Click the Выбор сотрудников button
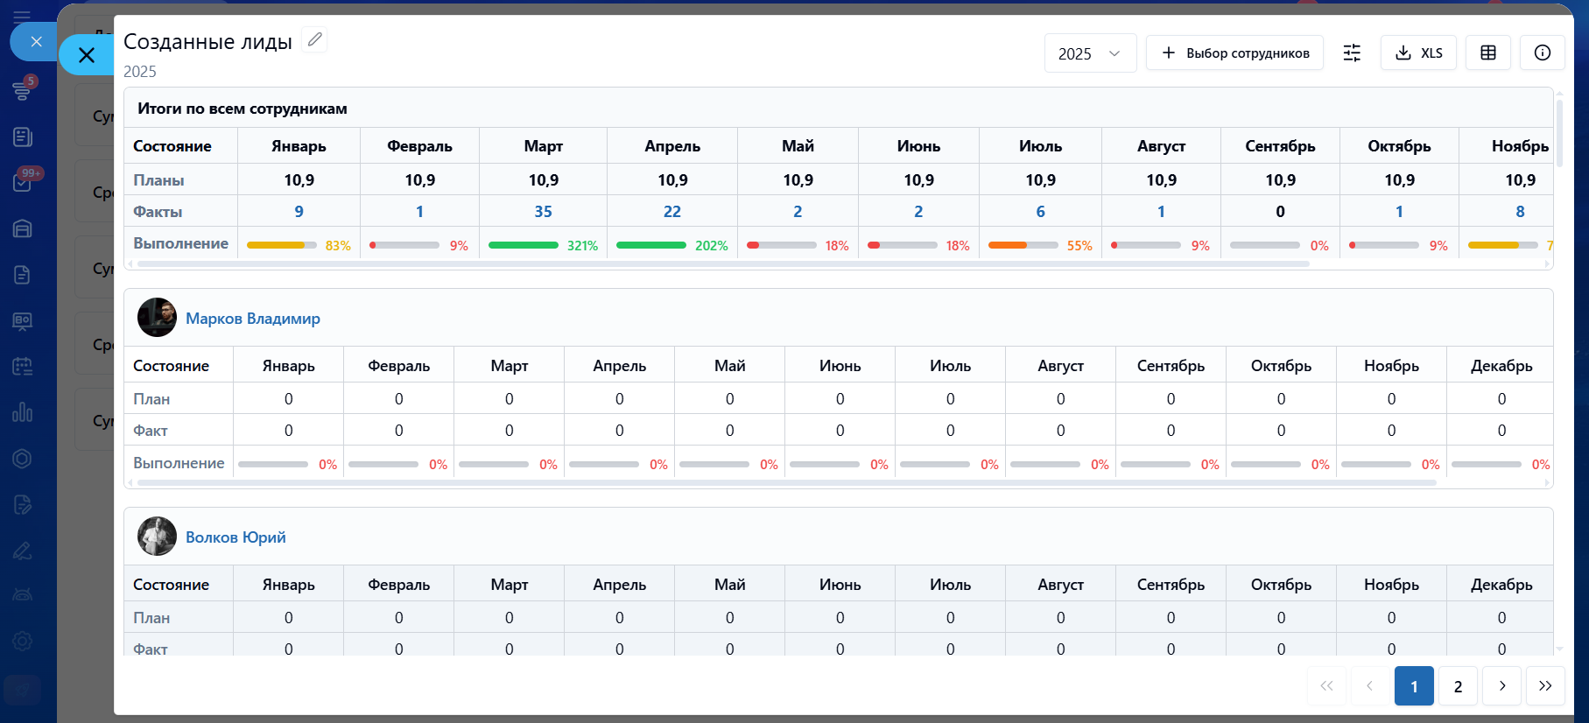Screen dimensions: 1589x723 (1234, 53)
